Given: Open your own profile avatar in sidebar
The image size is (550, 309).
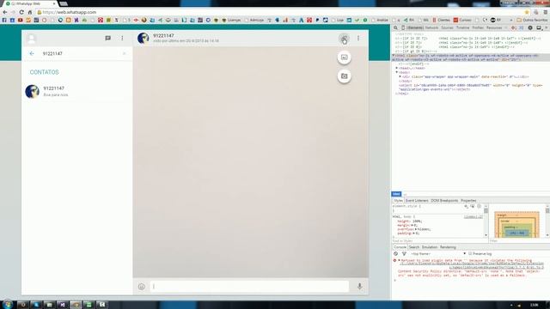Looking at the screenshot, I should 31,38.
